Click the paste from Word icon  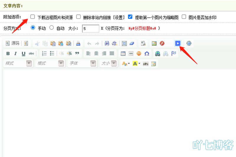(x=69, y=44)
